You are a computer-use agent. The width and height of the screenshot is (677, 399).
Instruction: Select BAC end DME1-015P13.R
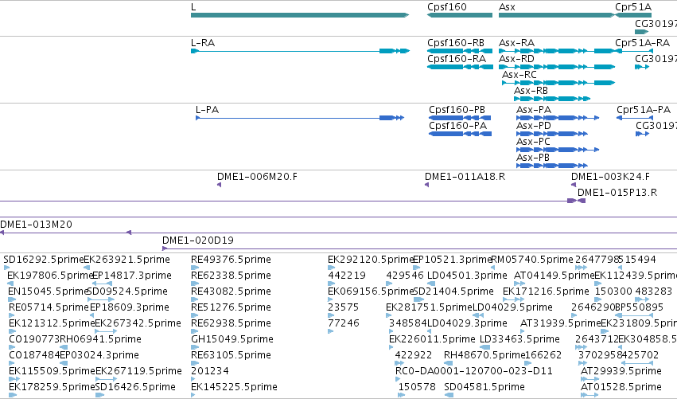(x=617, y=193)
